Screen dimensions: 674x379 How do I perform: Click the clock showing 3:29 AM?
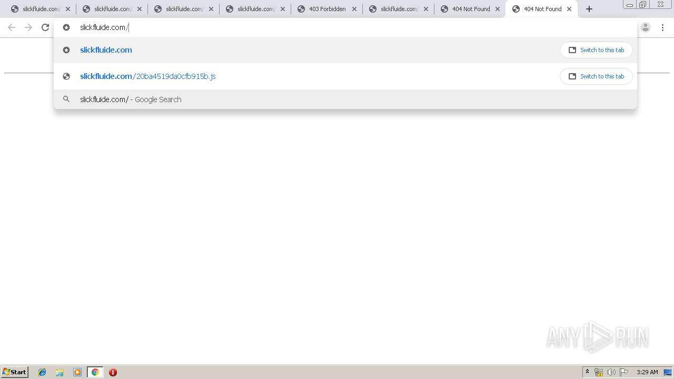647,372
